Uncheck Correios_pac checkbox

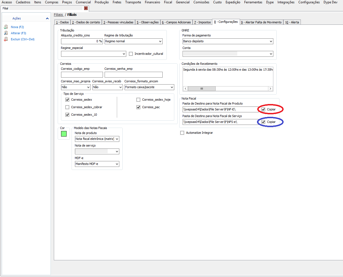138,107
